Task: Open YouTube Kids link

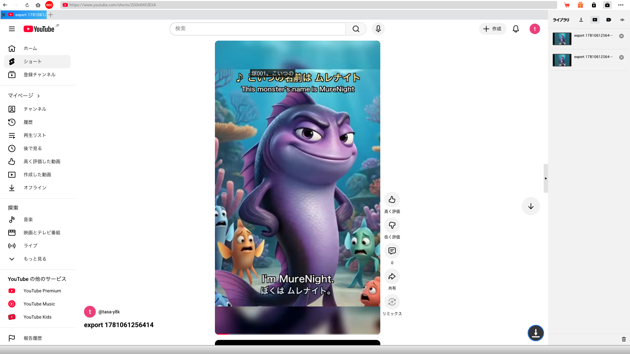Action: pyautogui.click(x=37, y=317)
